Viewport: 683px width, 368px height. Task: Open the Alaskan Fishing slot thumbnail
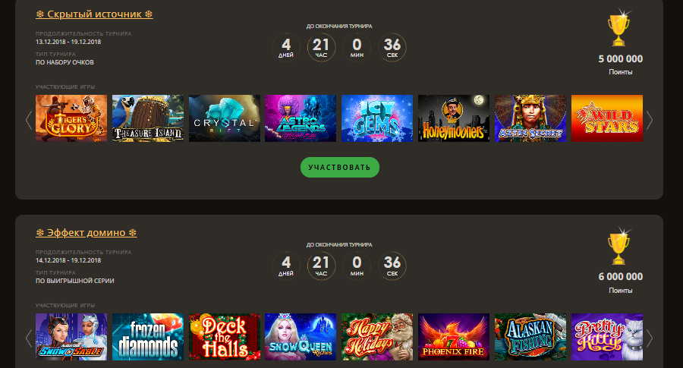coord(530,337)
